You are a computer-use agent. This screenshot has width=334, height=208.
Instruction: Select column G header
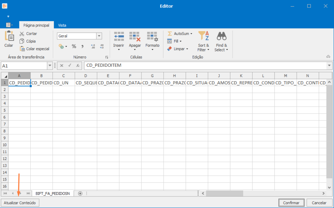(152, 76)
